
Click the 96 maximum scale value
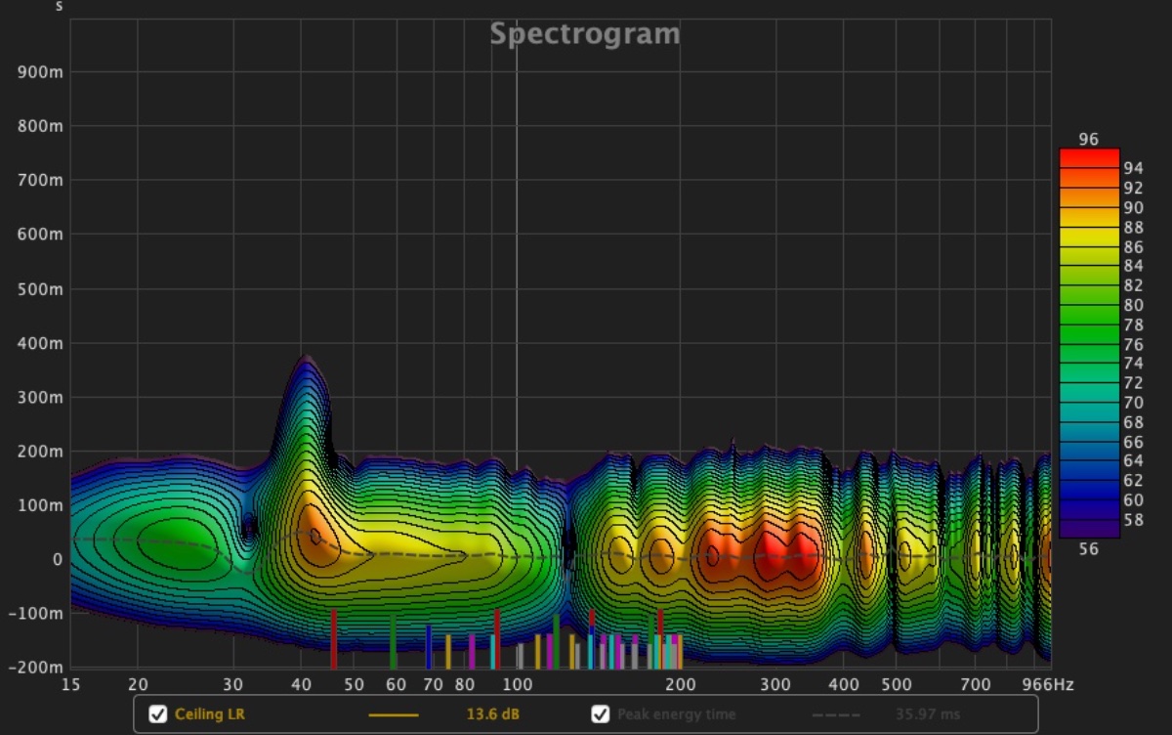tap(1088, 140)
